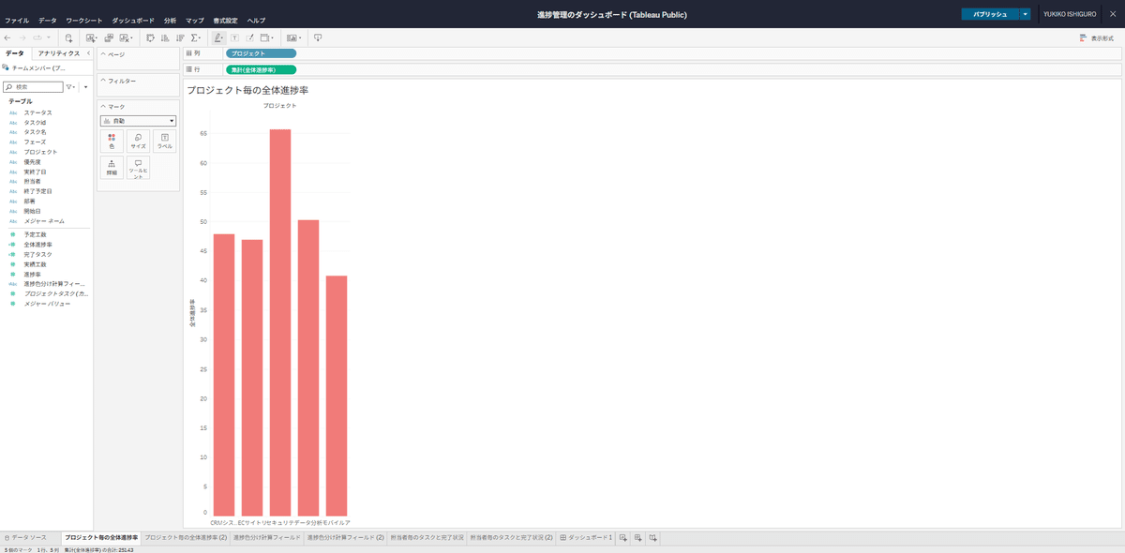The width and height of the screenshot is (1125, 553).
Task: Select the サイズ button on the Marks card
Action: point(138,141)
